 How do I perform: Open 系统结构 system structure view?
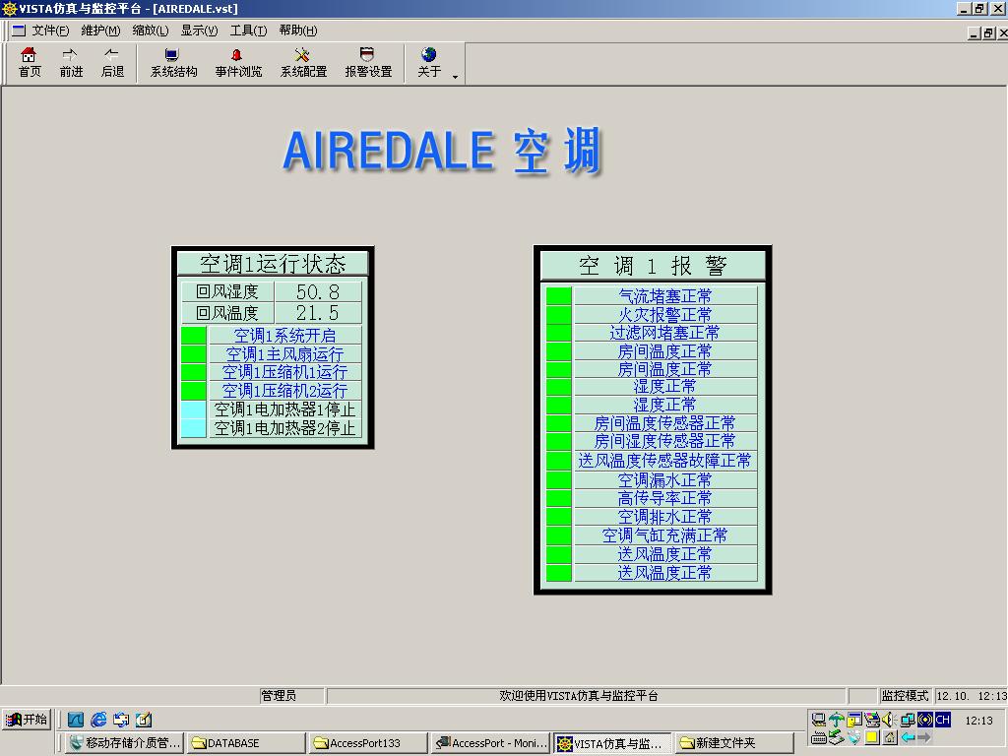pos(173,62)
